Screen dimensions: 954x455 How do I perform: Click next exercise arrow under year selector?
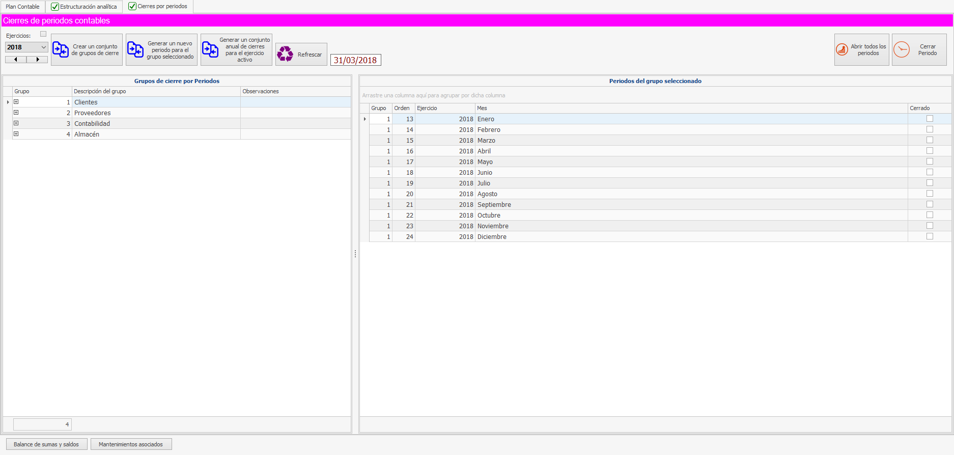click(37, 60)
